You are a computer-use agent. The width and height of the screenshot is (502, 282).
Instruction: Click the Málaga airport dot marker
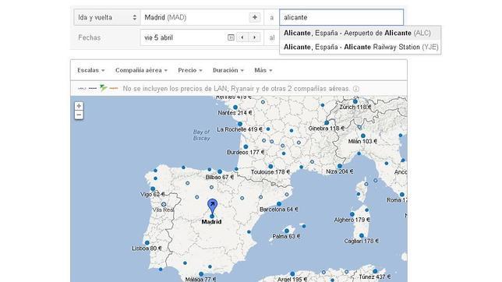(x=201, y=274)
